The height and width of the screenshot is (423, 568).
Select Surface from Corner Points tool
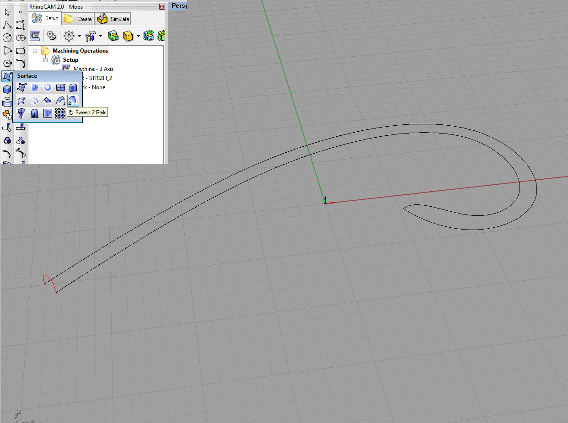click(21, 88)
